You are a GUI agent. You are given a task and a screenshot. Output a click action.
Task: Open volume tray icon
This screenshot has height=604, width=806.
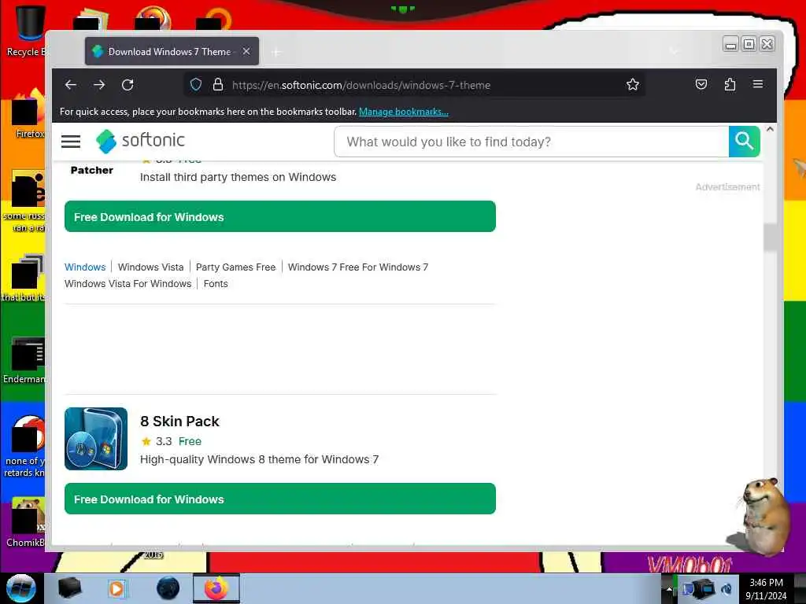(x=727, y=589)
